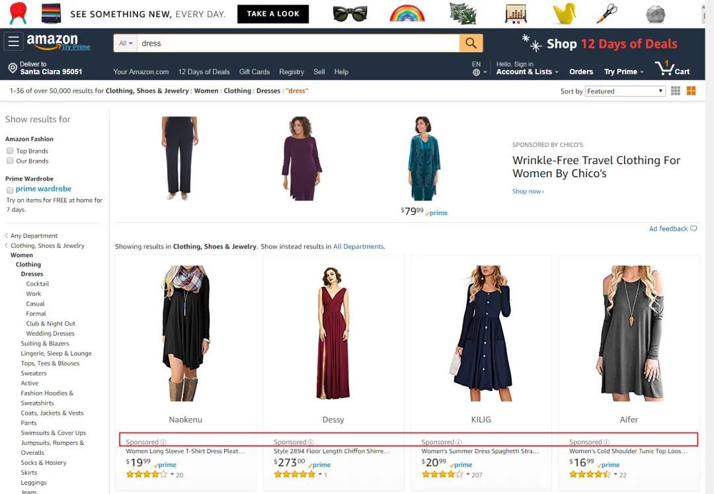The width and height of the screenshot is (714, 494).
Task: Click in the search input field
Action: click(297, 43)
